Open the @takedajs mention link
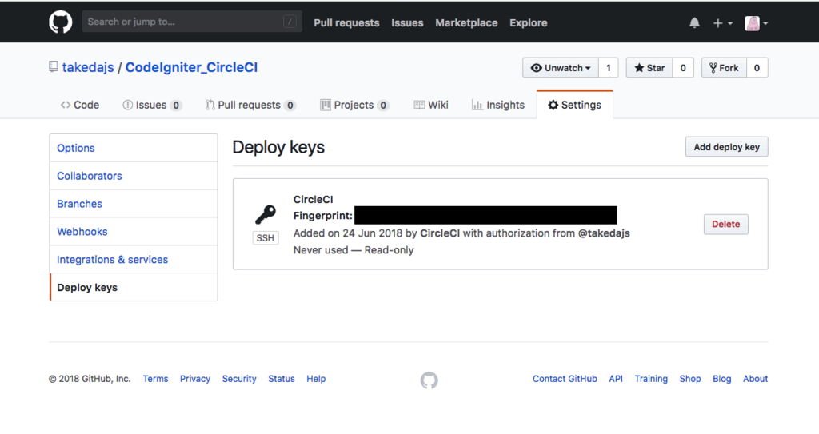The image size is (819, 434). pyautogui.click(x=604, y=233)
